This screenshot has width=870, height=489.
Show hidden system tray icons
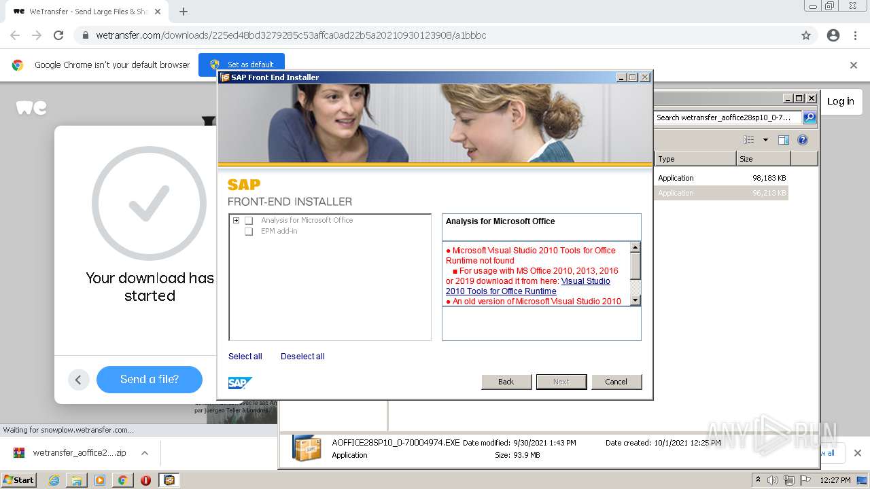point(758,480)
